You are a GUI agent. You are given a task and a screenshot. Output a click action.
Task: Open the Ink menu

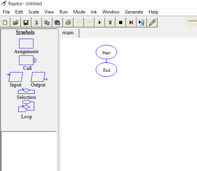[x=94, y=12]
